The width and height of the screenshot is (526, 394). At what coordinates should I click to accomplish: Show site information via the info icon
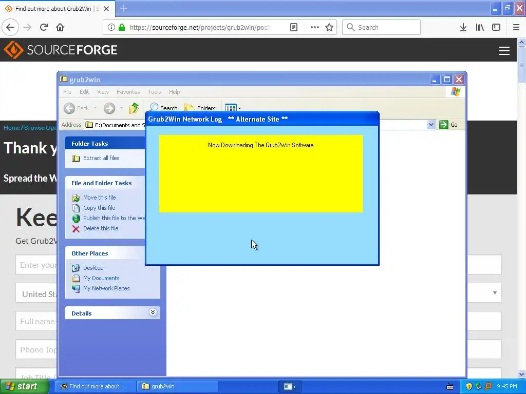111,27
